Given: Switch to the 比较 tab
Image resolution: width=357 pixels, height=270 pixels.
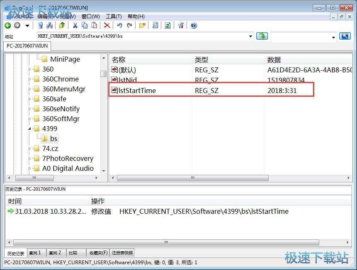Looking at the screenshot, I should point(76,253).
